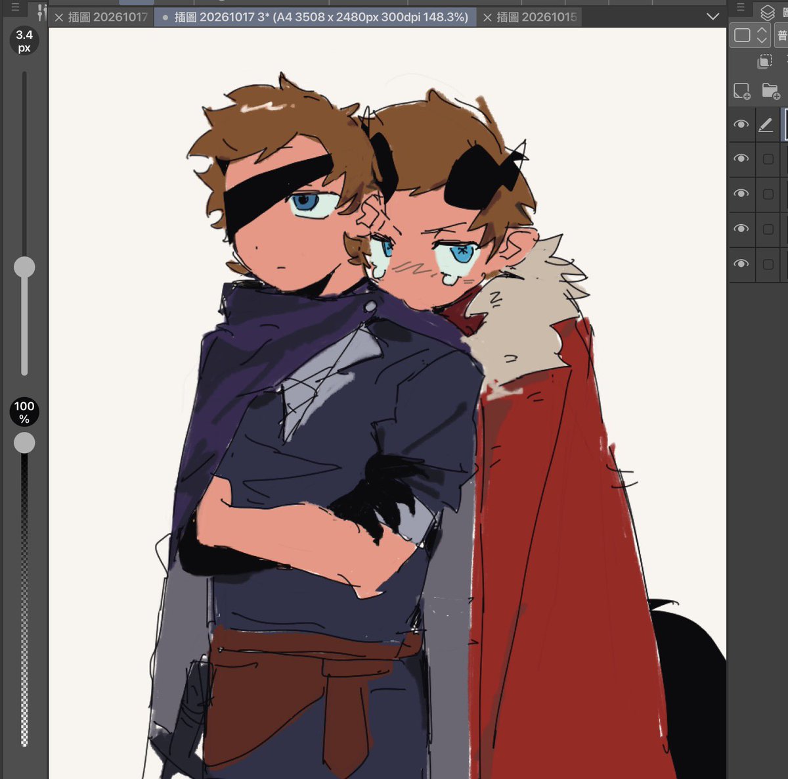
Task: Expand the canvas tab list chevron
Action: click(713, 17)
